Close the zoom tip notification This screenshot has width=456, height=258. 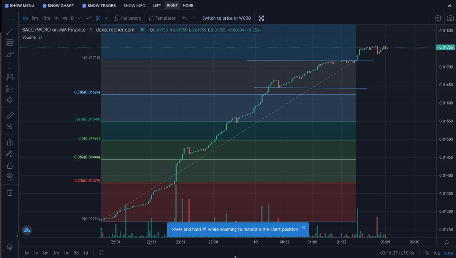tap(303, 228)
